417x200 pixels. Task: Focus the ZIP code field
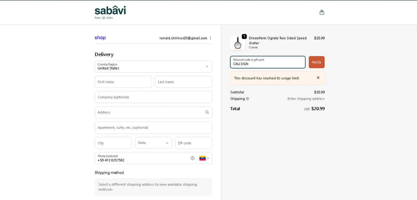193,143
